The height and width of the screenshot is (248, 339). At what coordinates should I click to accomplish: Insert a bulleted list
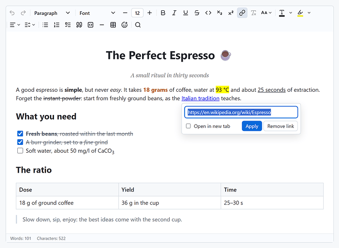click(45, 25)
